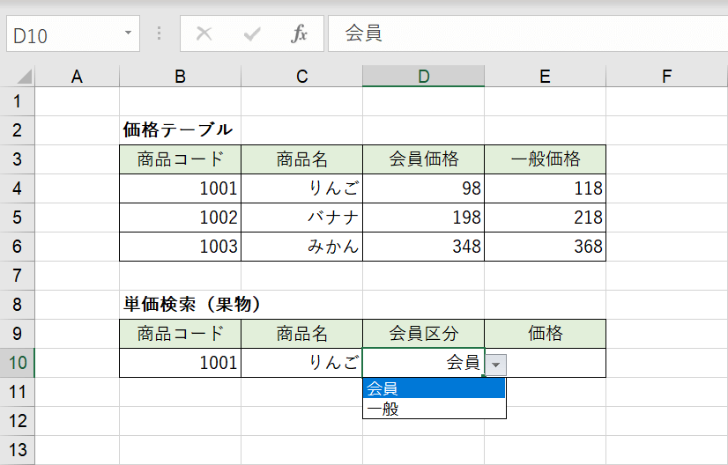The width and height of the screenshot is (728, 465).
Task: Confirm entry with the checkmark icon
Action: pos(252,33)
